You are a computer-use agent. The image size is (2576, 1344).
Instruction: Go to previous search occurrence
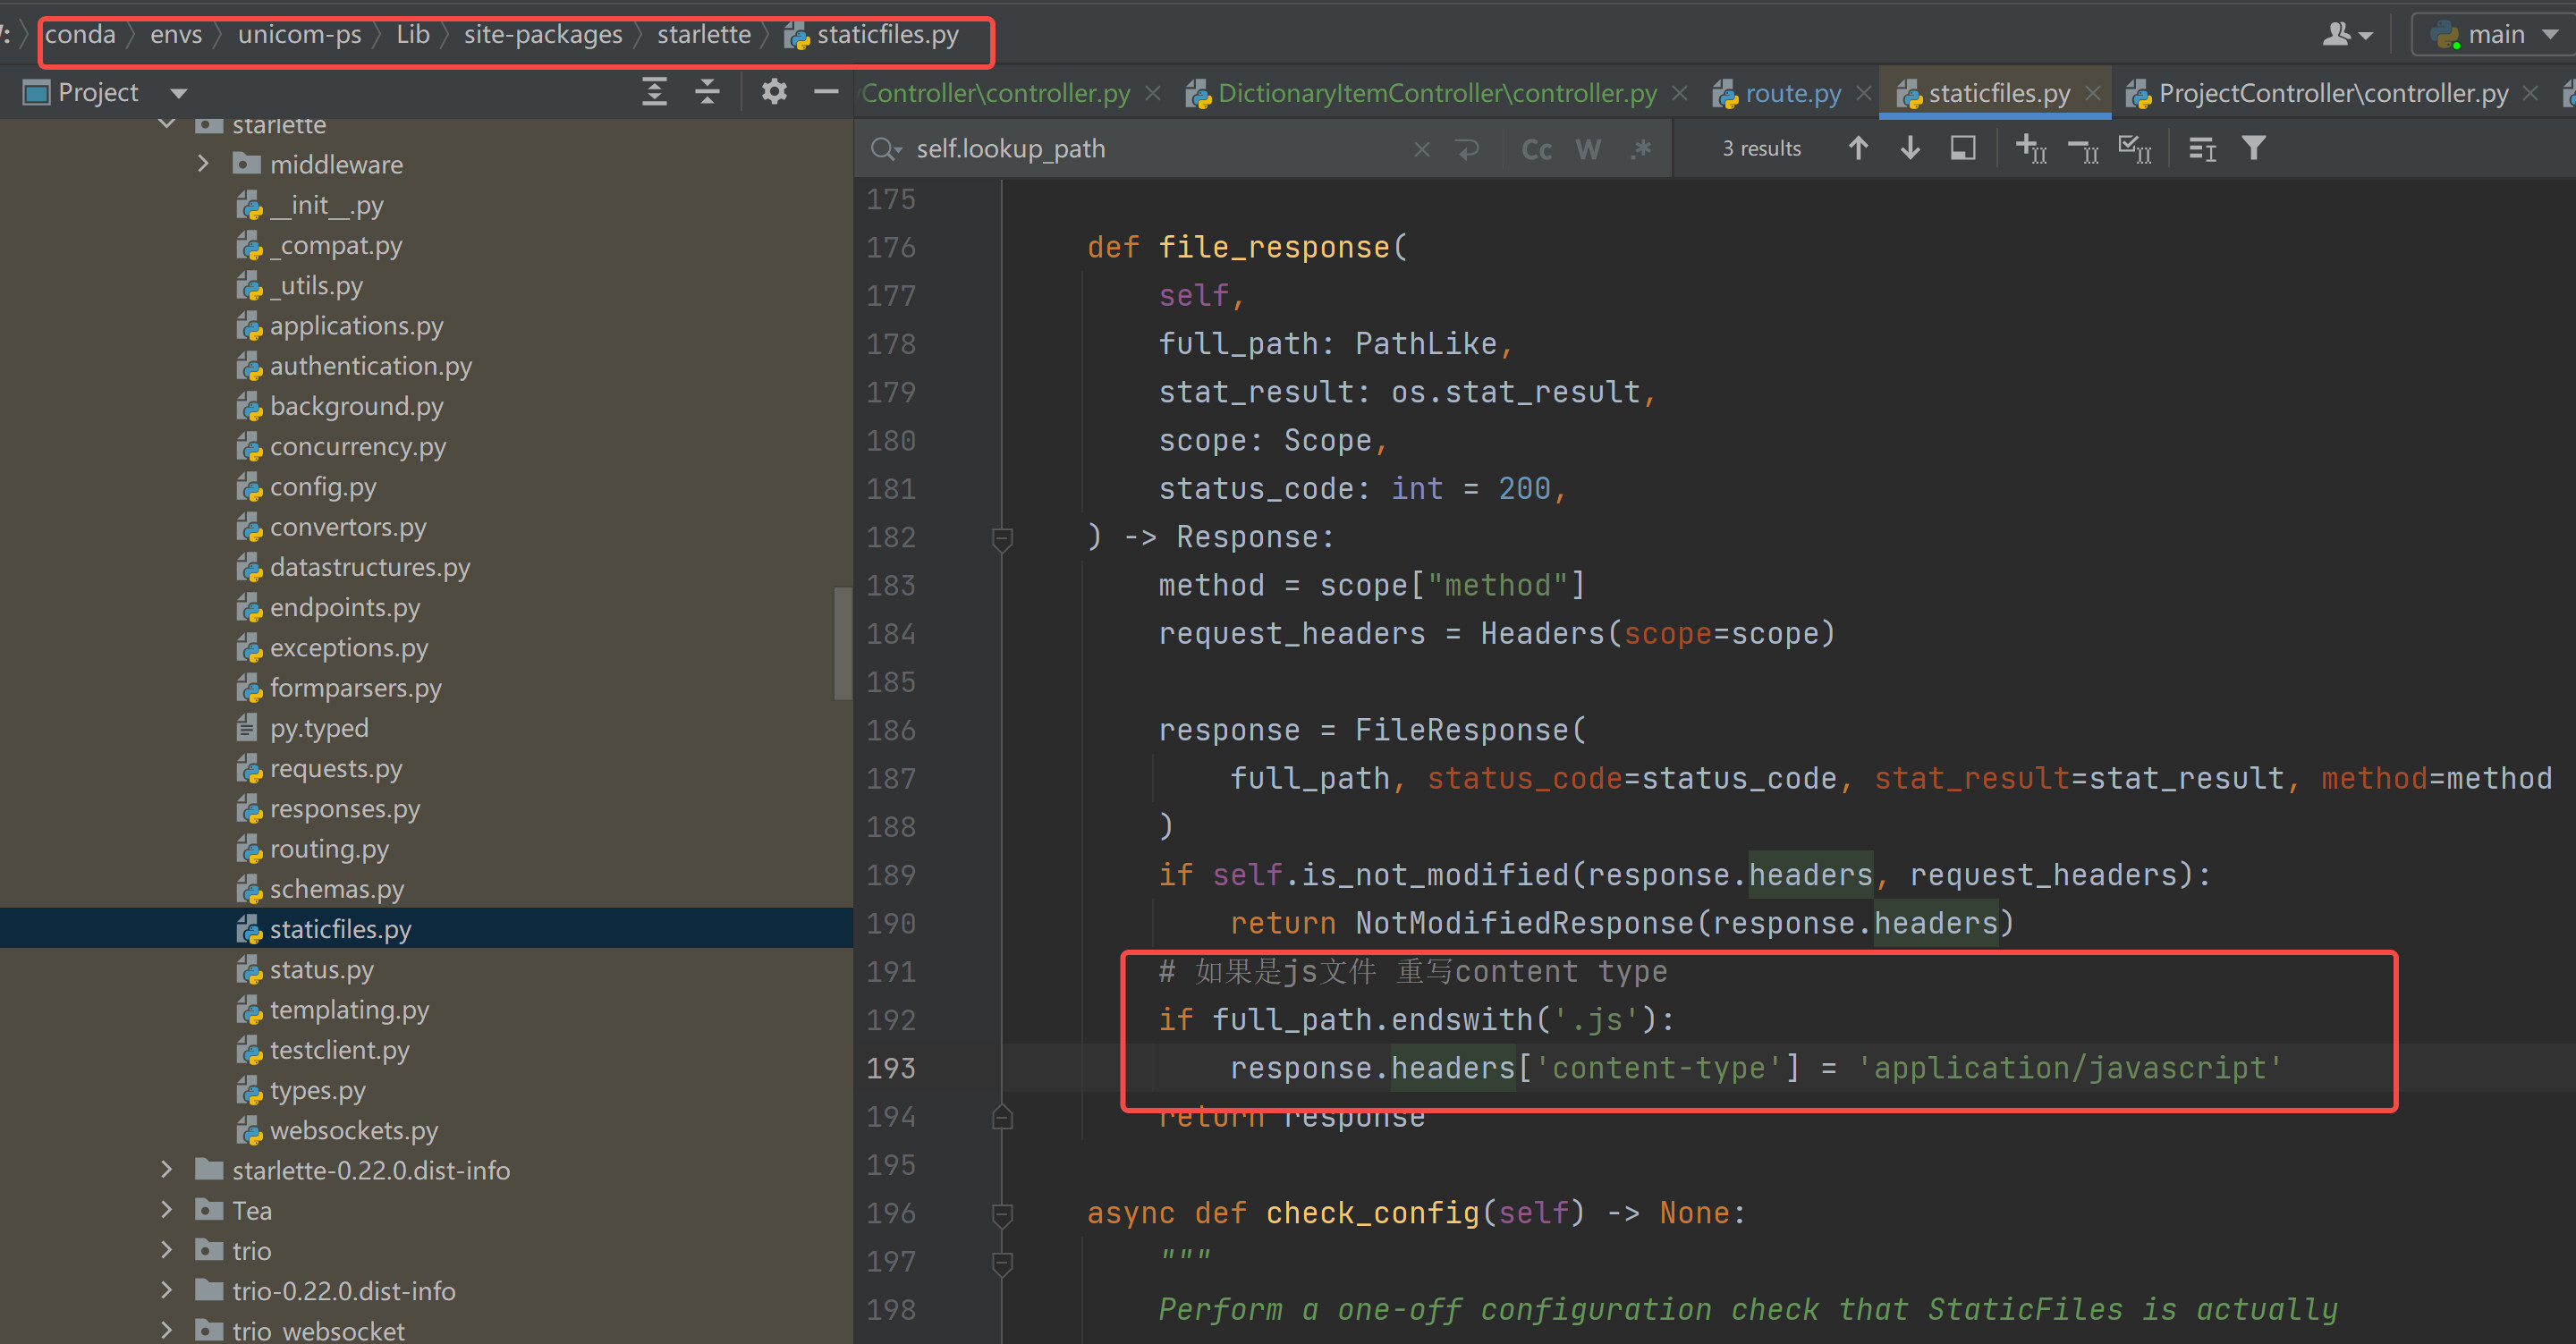(x=1858, y=148)
